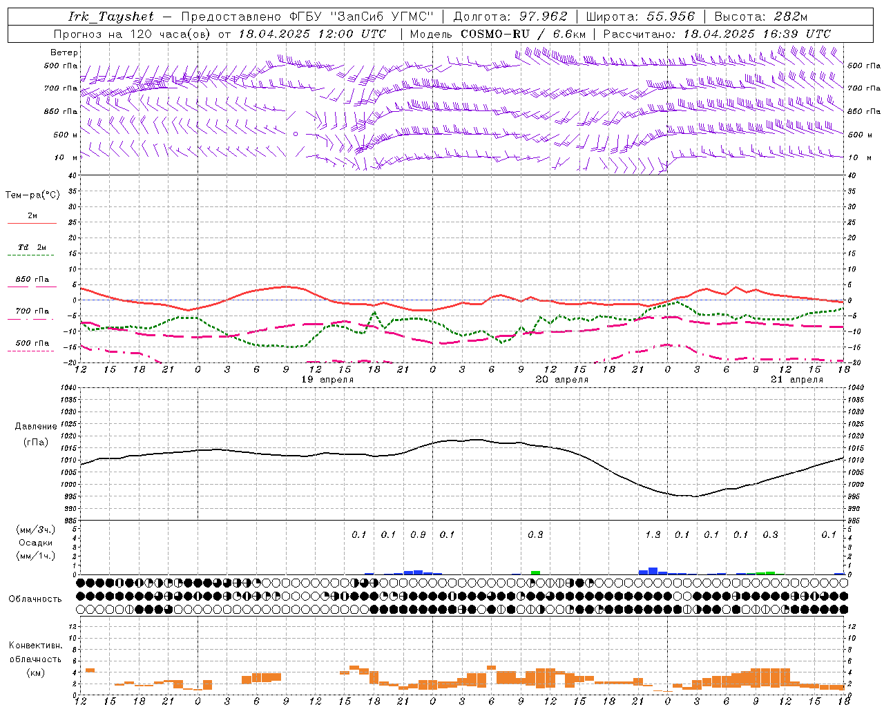884x707 pixels.
Task: Click the date label 19 апреля
Action: [x=327, y=380]
